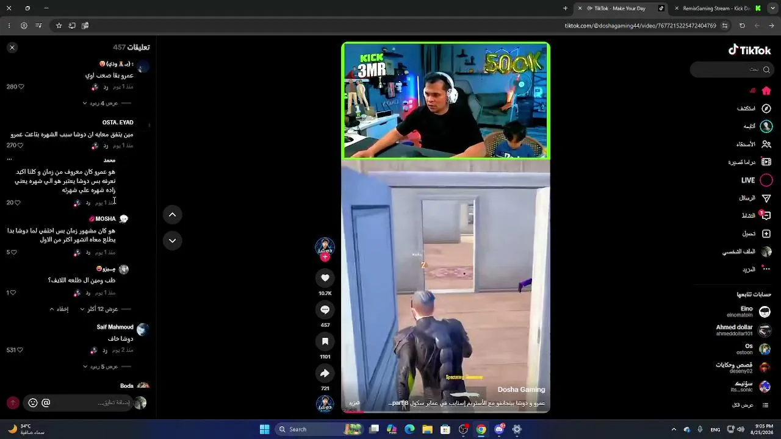Show hidden system tray icons
Image resolution: width=781 pixels, height=439 pixels.
click(674, 429)
